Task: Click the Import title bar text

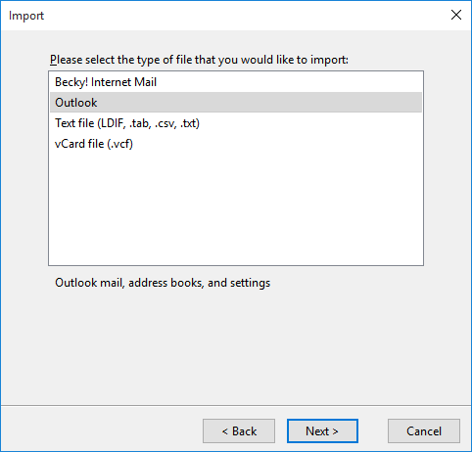Action: 26,16
